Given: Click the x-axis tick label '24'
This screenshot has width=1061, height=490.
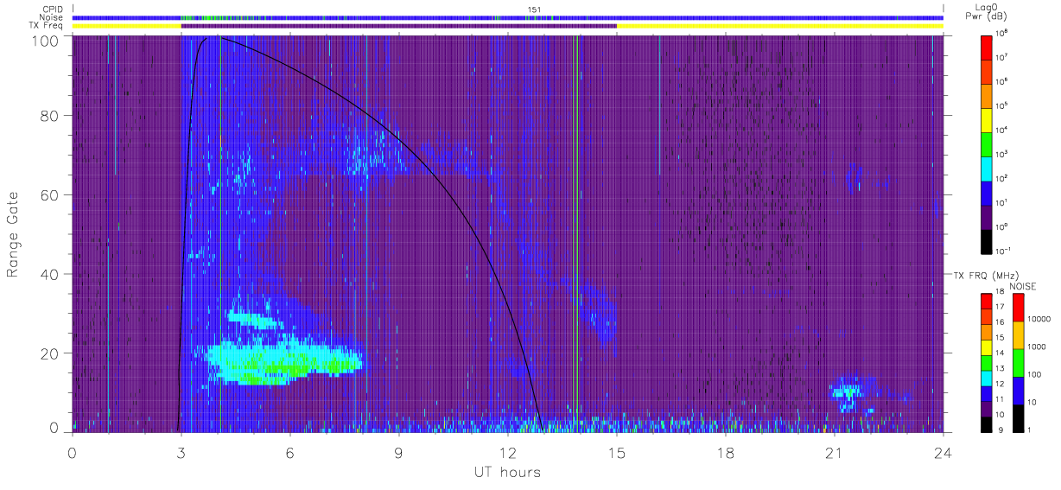Looking at the screenshot, I should [943, 452].
